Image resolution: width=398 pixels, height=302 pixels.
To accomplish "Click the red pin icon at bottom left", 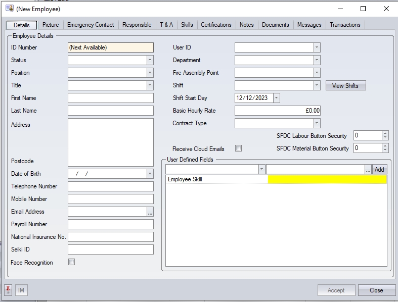I will [x=9, y=290].
